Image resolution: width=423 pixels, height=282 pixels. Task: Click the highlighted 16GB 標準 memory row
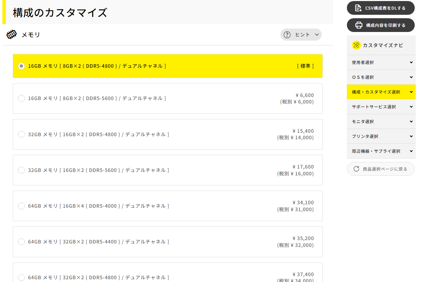(x=168, y=66)
